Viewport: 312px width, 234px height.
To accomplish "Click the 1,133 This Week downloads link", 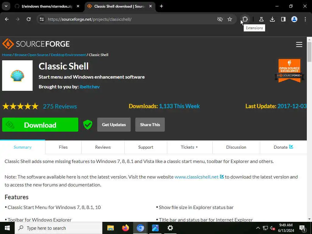I will point(179,106).
